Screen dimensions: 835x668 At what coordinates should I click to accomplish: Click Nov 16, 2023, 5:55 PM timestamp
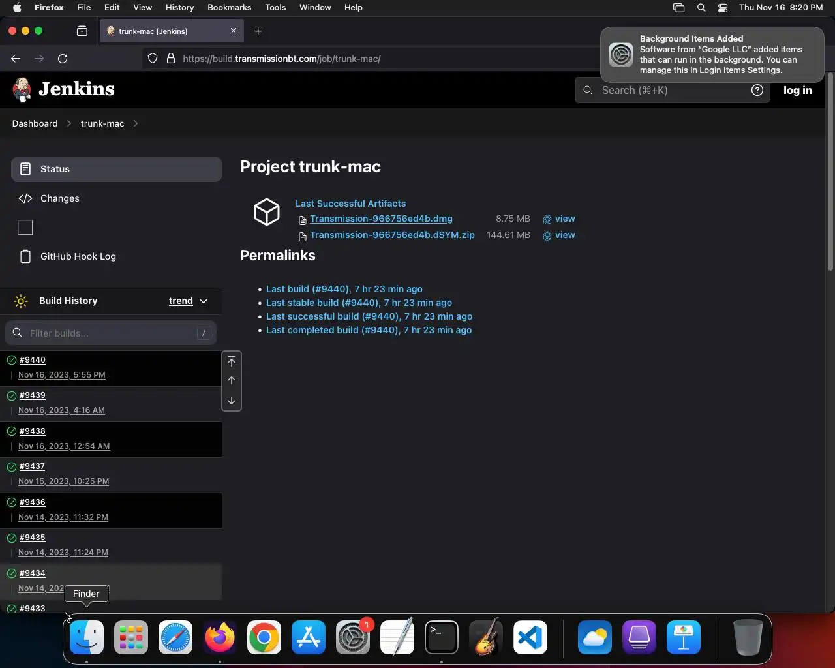[62, 375]
